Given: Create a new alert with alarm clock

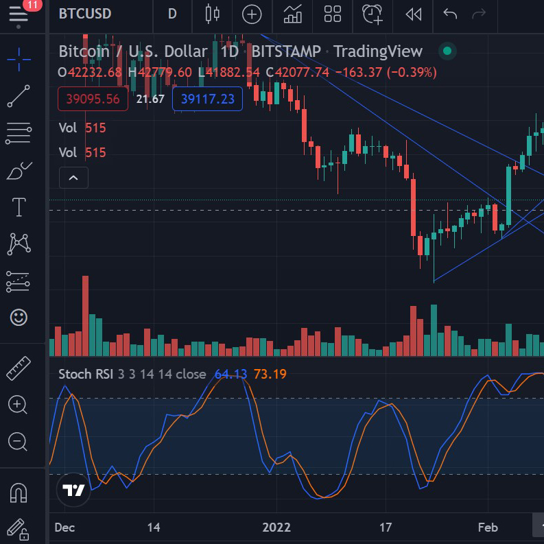Looking at the screenshot, I should 372,14.
